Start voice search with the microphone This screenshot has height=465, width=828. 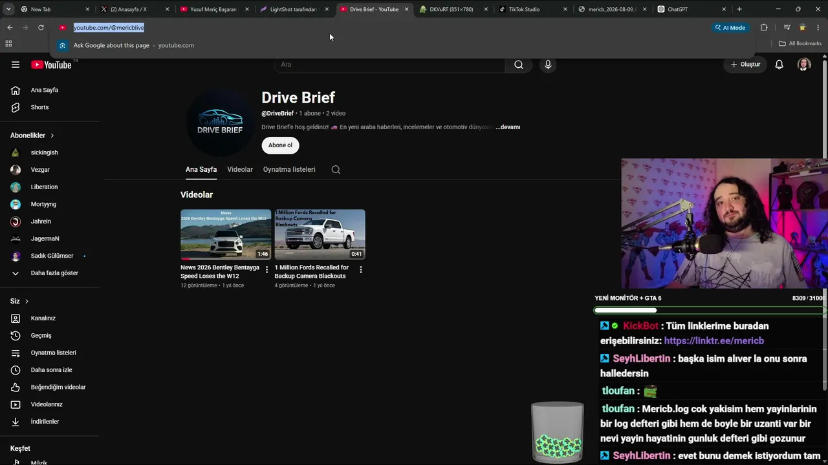coord(548,65)
